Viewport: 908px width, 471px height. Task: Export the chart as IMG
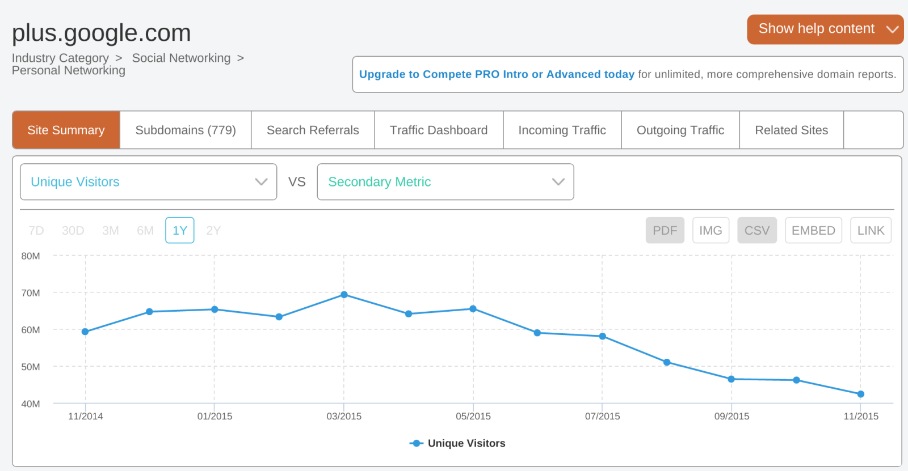(x=711, y=231)
